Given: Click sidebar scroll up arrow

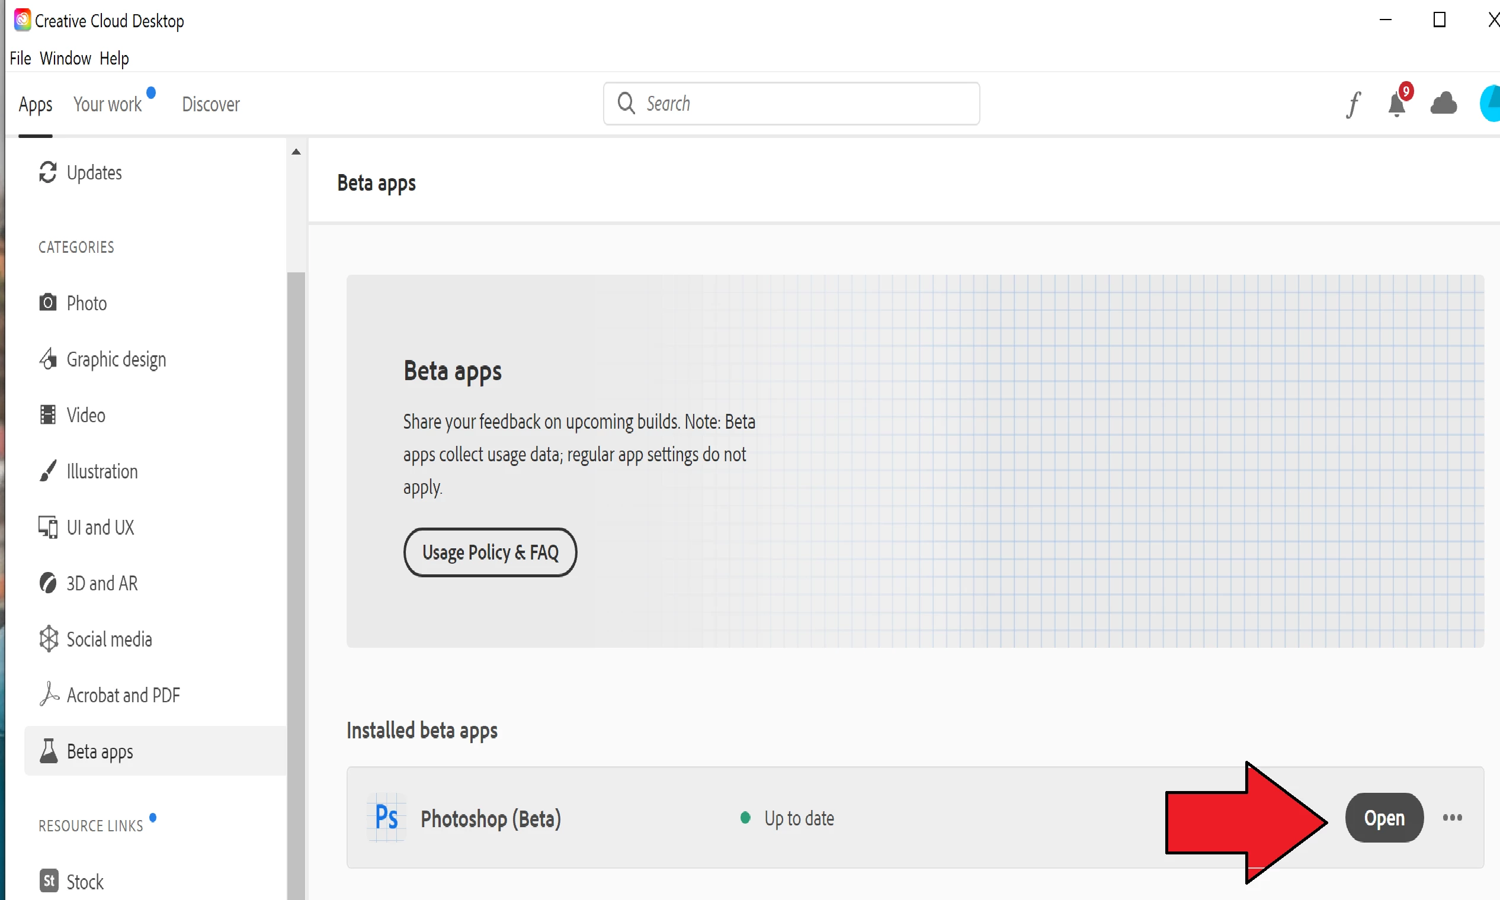Looking at the screenshot, I should click(x=296, y=152).
